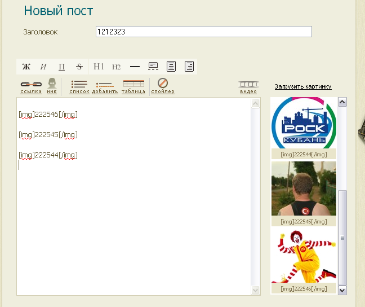365x307 pixels.
Task: Click the image gallery scrollbar up arrow
Action: (342, 102)
